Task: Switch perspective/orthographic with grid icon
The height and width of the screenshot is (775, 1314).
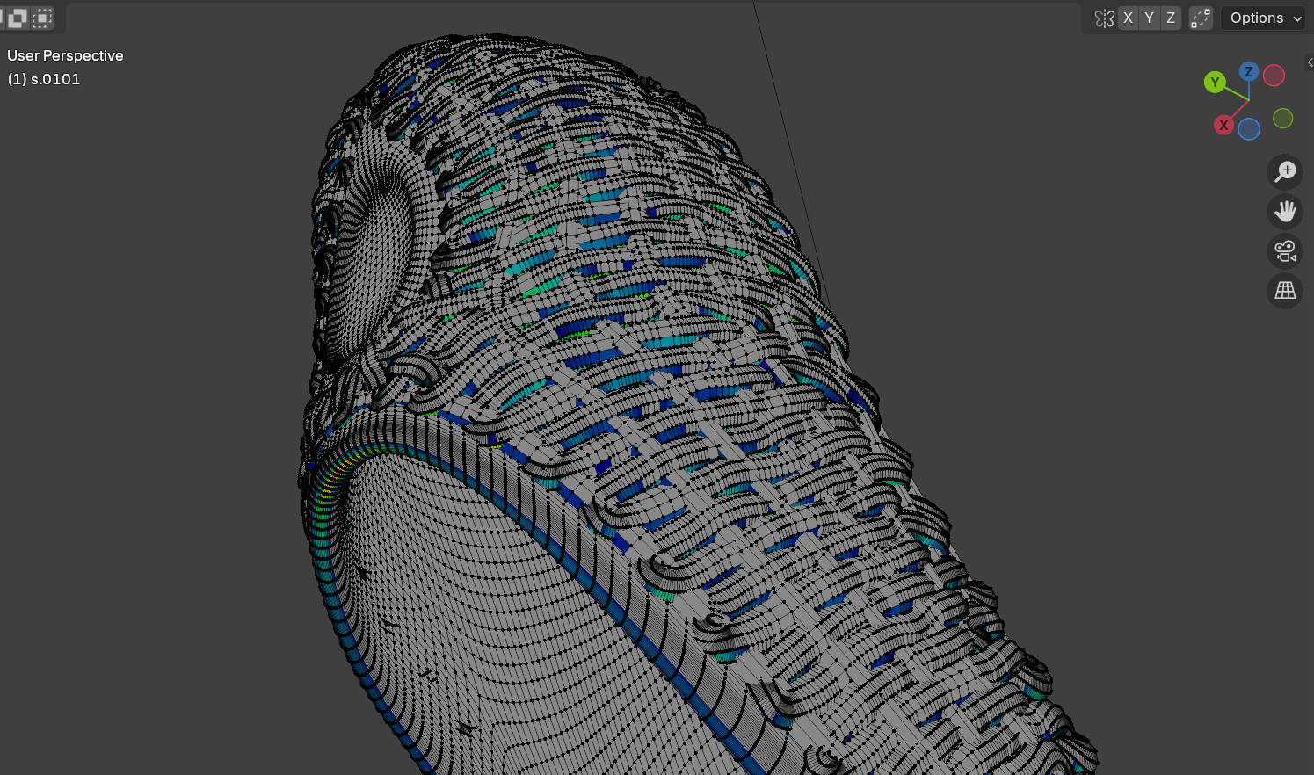Action: tap(1285, 291)
